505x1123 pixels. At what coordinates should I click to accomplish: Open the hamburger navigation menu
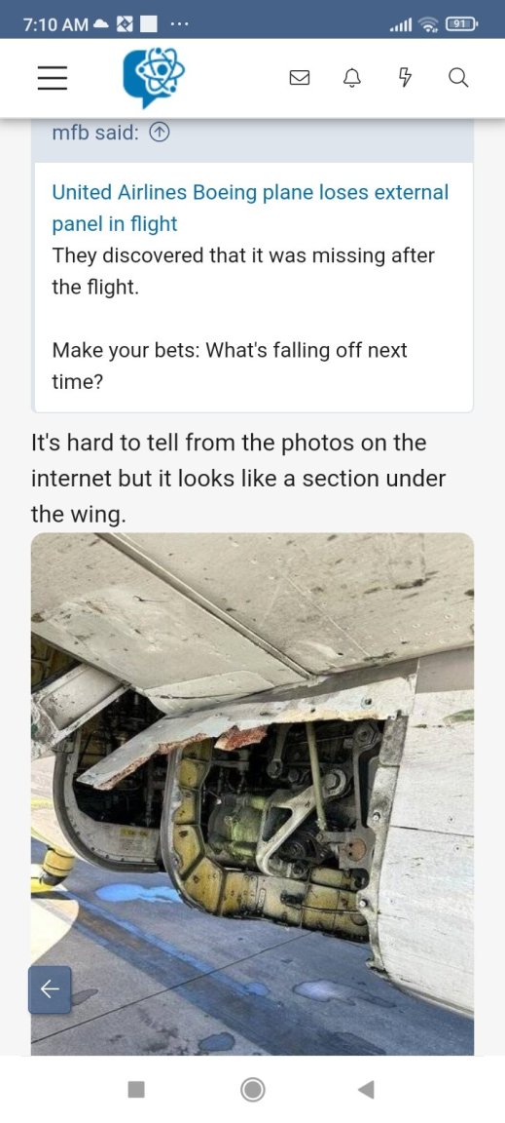pos(53,78)
